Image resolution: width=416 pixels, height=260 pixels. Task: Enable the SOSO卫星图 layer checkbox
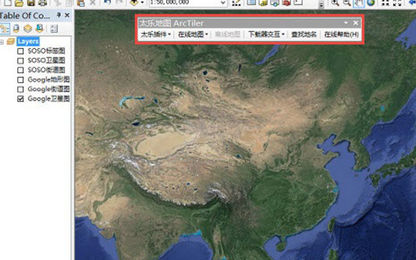point(20,60)
